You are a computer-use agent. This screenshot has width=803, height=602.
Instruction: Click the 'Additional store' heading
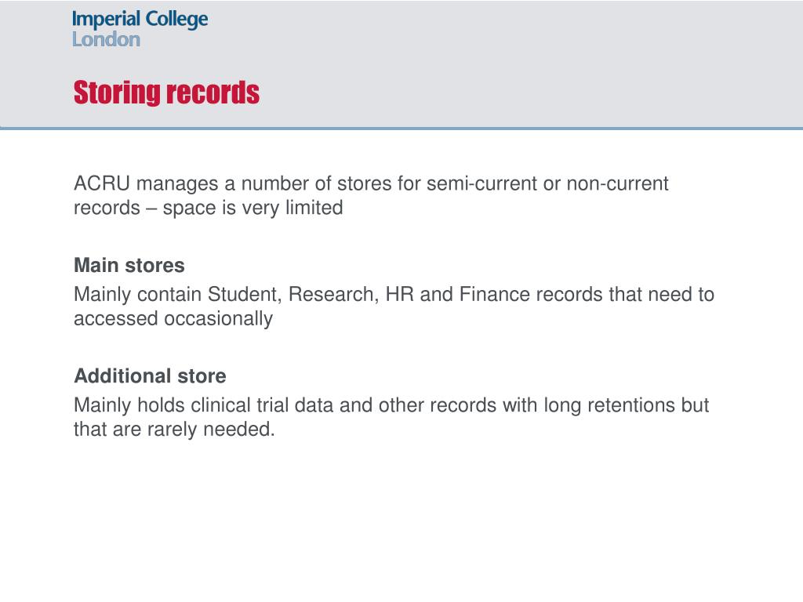(x=150, y=375)
